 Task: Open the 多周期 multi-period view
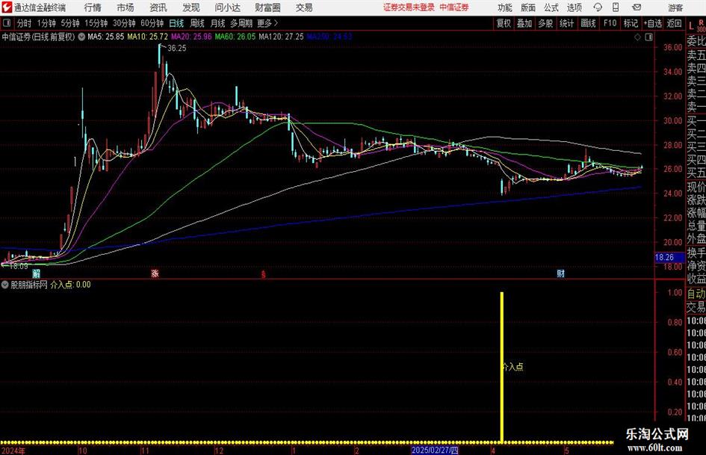click(241, 23)
